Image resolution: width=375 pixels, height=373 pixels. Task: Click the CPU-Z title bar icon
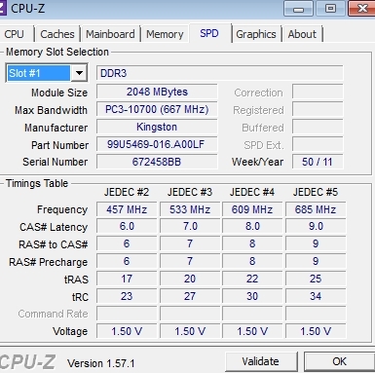[x=3, y=8]
